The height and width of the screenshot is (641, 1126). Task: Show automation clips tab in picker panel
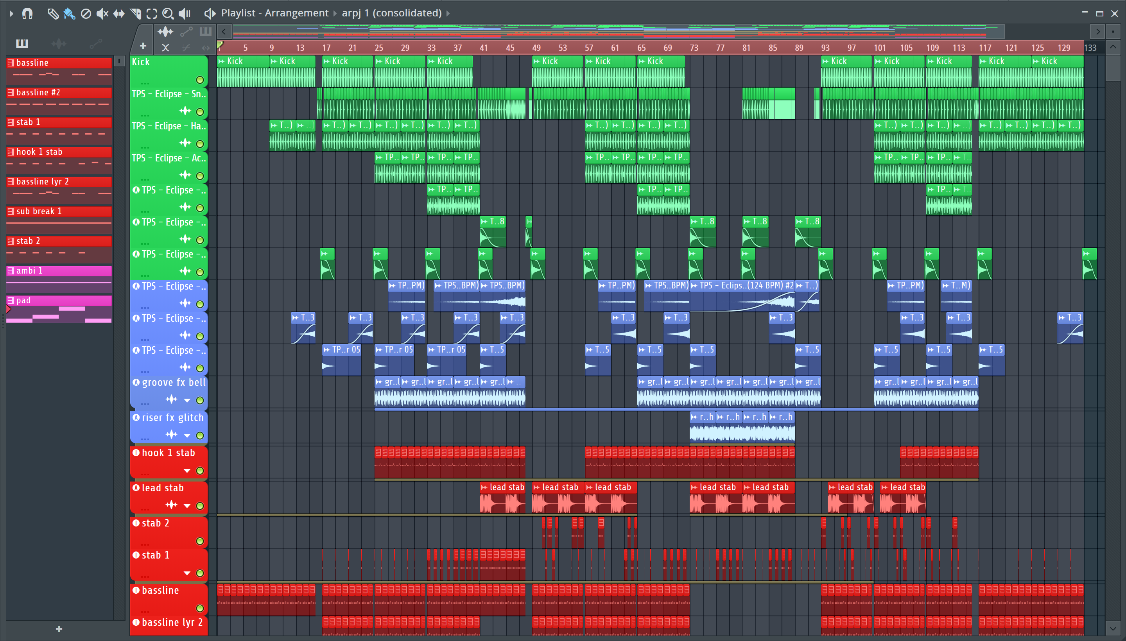[x=95, y=43]
